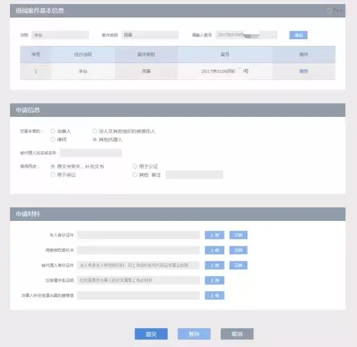Open the 案件类别 dropdown showing 民事
This screenshot has width=357, height=347.
(x=150, y=35)
